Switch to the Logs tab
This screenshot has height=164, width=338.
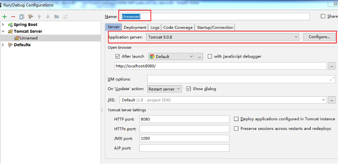point(155,28)
